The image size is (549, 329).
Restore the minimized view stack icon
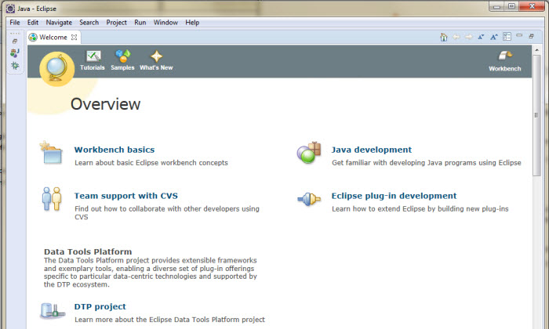[x=15, y=42]
